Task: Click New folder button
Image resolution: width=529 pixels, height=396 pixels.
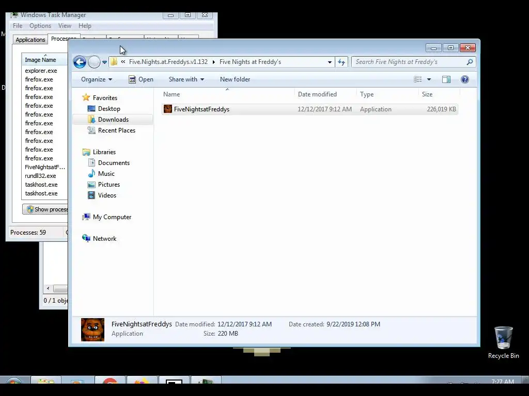Action: click(x=235, y=79)
